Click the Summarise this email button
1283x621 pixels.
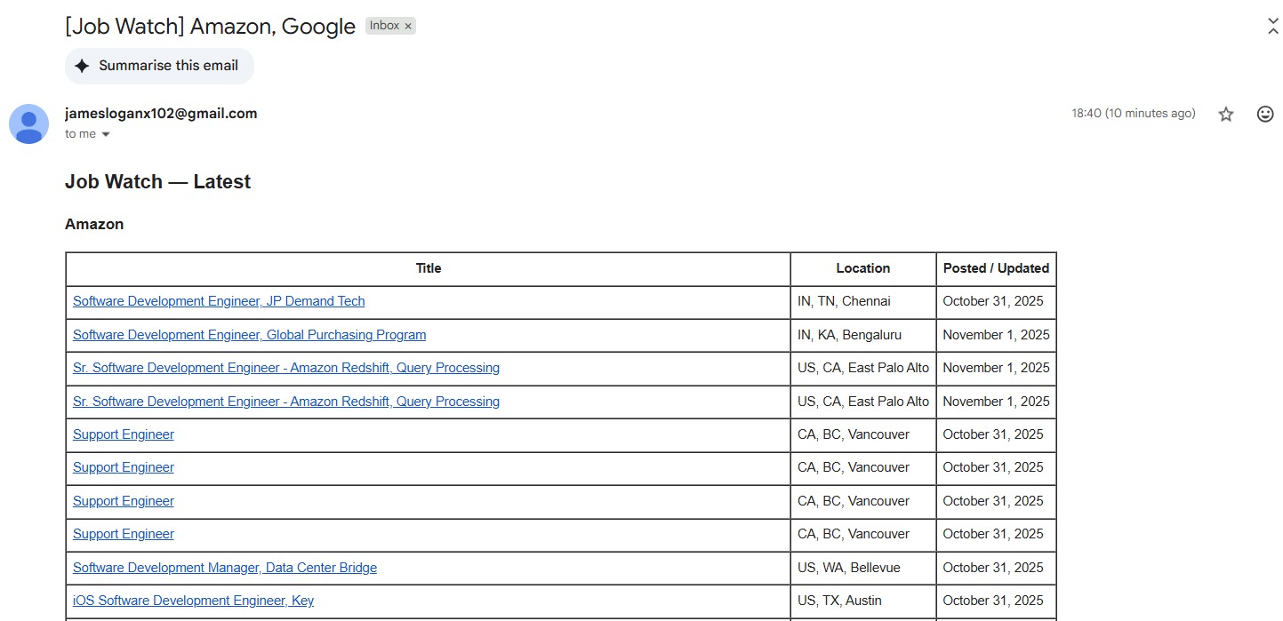click(x=159, y=66)
